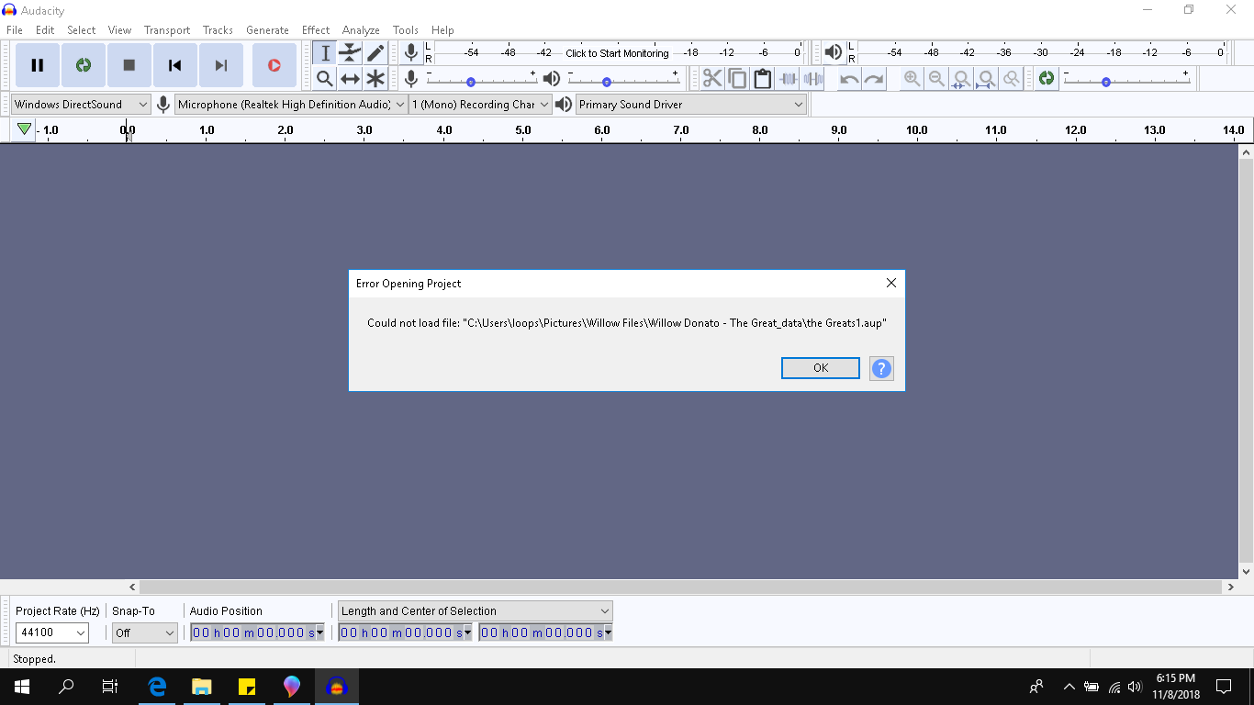The width and height of the screenshot is (1254, 705).
Task: Select the Zoom magnifier tool
Action: pyautogui.click(x=325, y=79)
